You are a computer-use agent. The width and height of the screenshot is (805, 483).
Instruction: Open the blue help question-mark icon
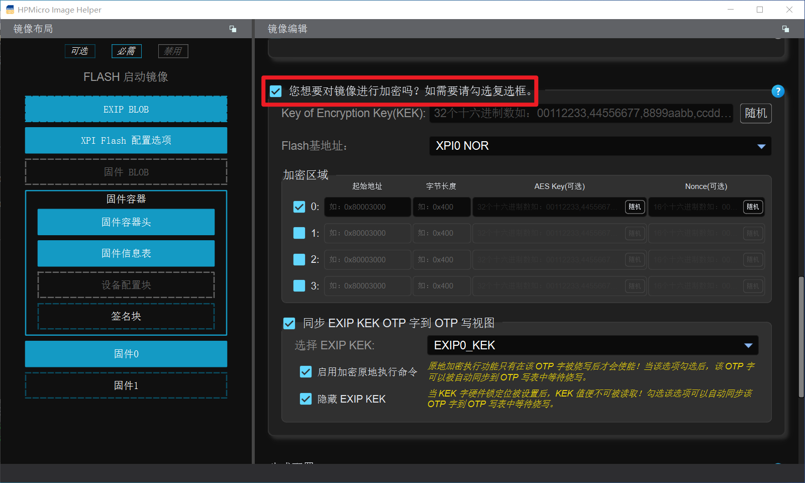pos(777,91)
